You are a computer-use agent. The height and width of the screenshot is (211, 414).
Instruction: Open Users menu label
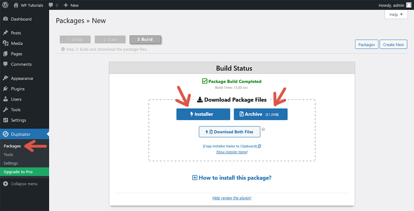[16, 99]
